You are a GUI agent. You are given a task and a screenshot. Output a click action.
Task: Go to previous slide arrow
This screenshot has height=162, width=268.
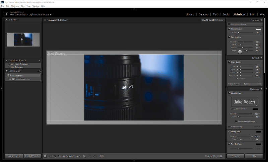51,156
